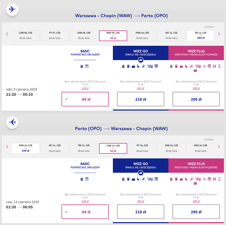Toggle the selected 84 zł BASIC outbound fare
The height and width of the screenshot is (225, 226).
85,99
